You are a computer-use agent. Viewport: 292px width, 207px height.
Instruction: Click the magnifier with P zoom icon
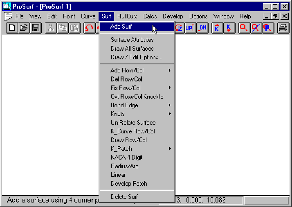point(268,28)
